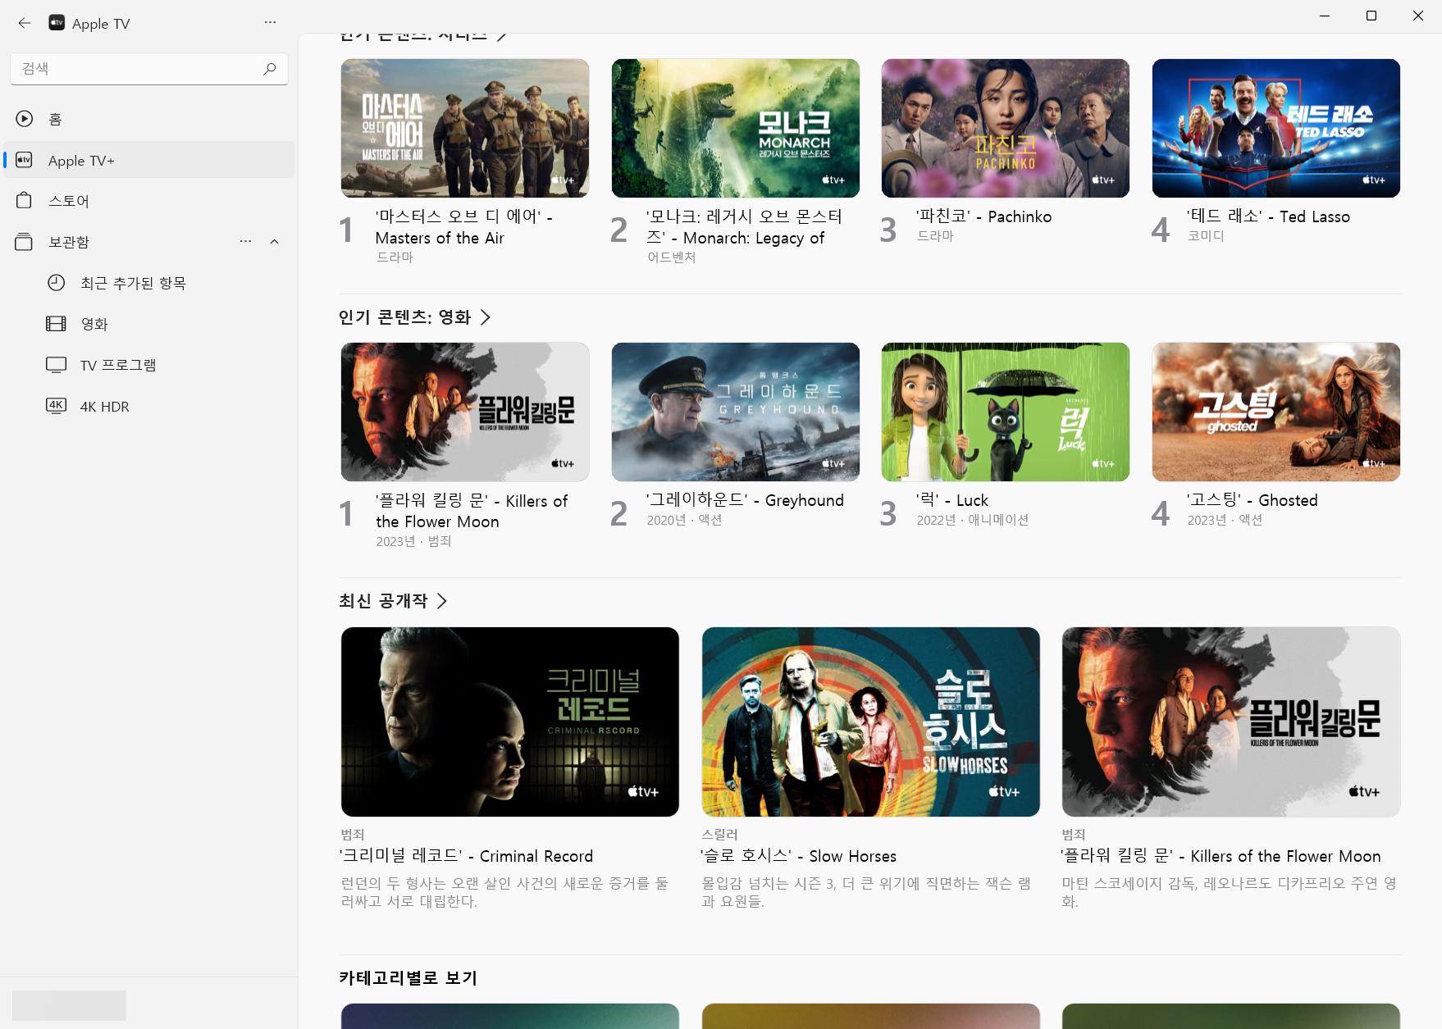
Task: Open the Slow Horses large thumbnail
Action: click(x=871, y=722)
